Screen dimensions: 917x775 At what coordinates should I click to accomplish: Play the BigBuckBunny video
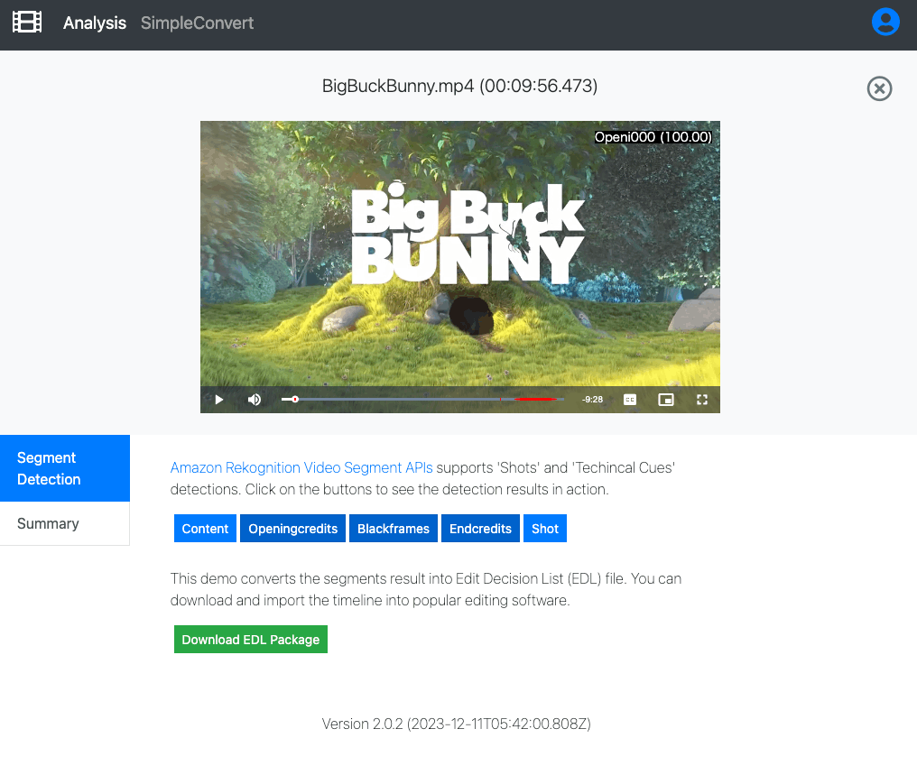(x=218, y=400)
